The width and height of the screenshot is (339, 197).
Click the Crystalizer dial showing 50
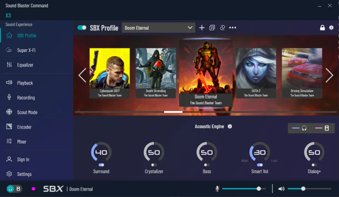pyautogui.click(x=154, y=152)
